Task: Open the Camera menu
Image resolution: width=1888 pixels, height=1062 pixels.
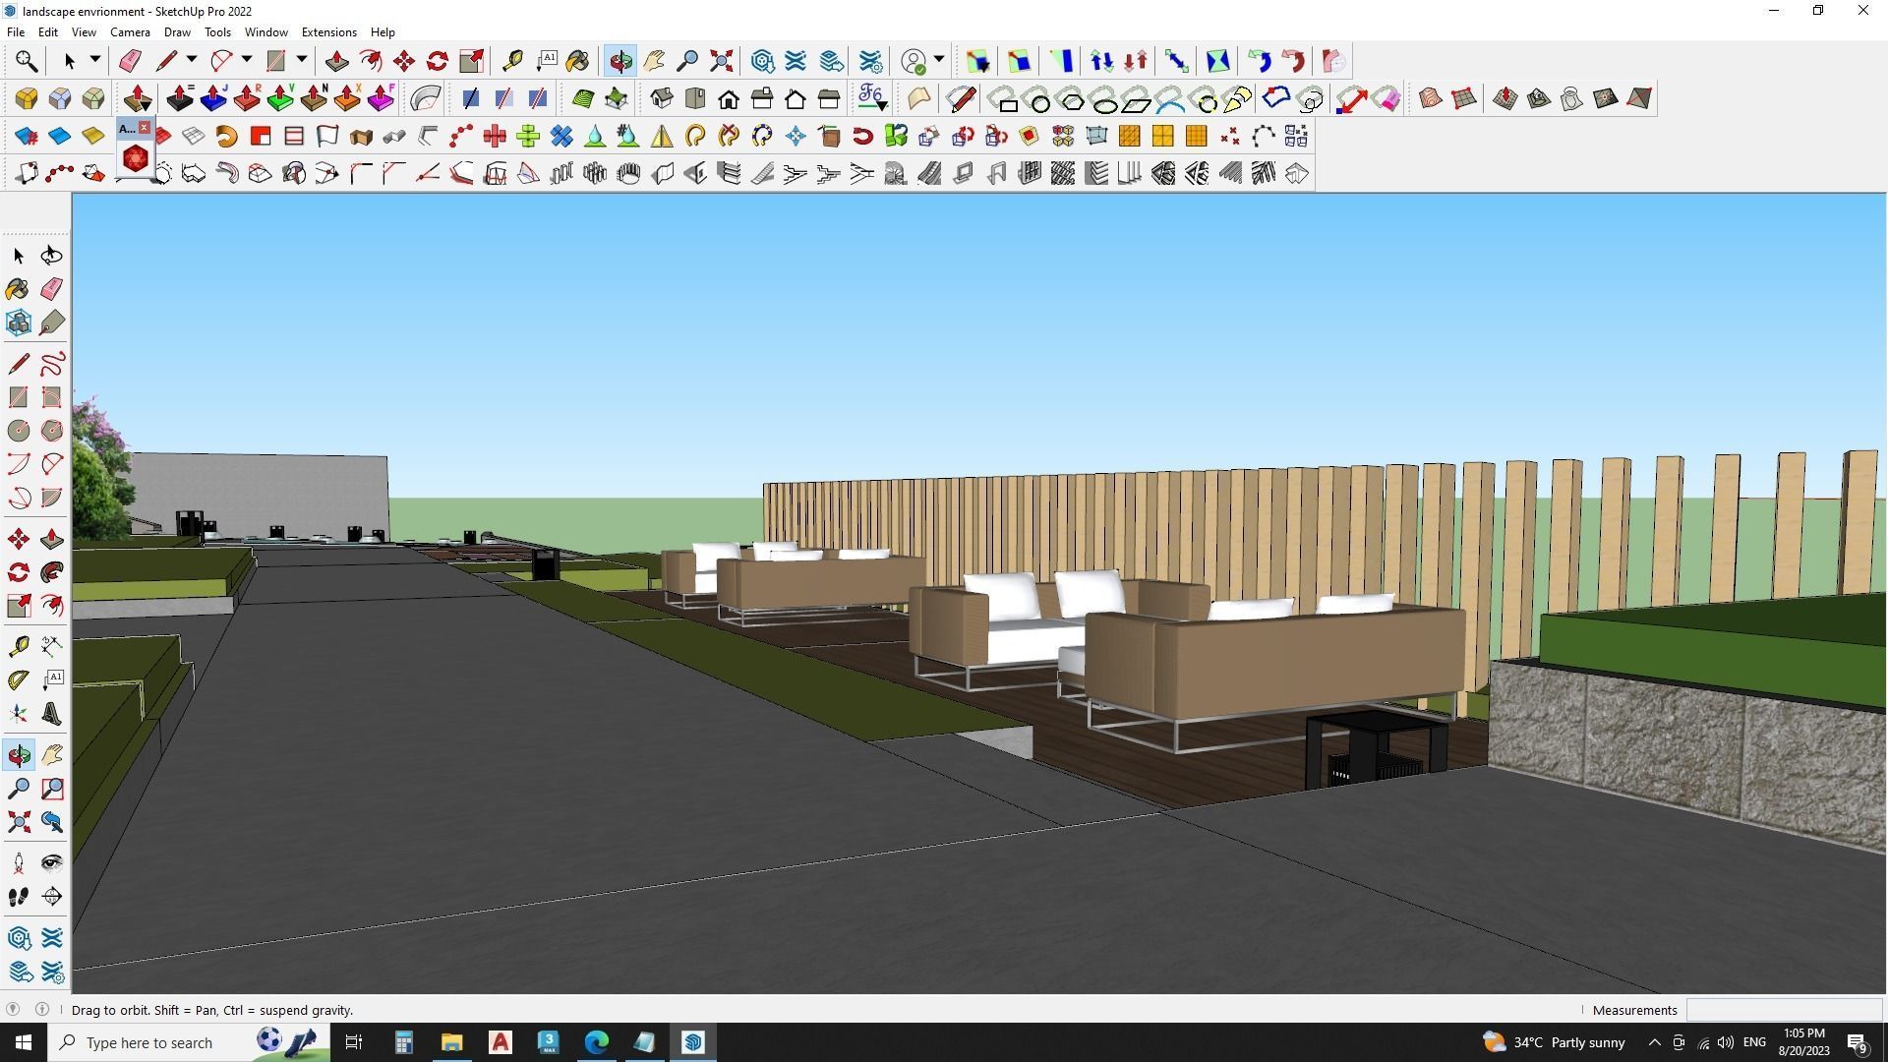Action: 130,32
